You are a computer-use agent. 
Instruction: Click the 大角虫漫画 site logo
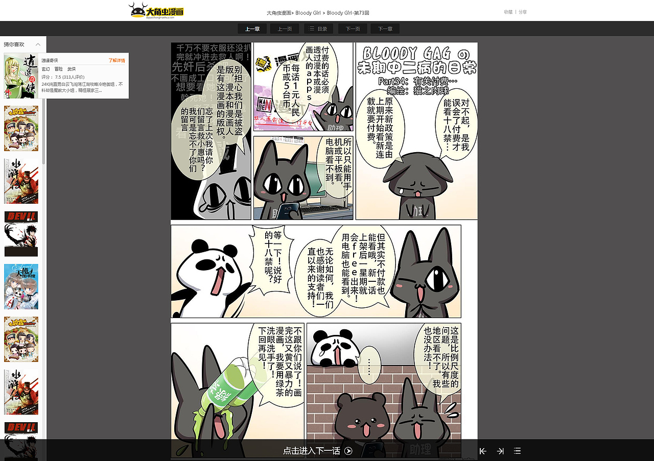point(156,10)
